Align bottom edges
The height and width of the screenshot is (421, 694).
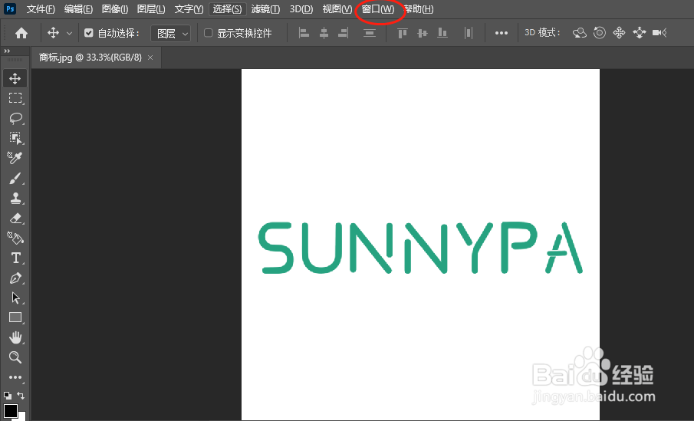tap(442, 33)
